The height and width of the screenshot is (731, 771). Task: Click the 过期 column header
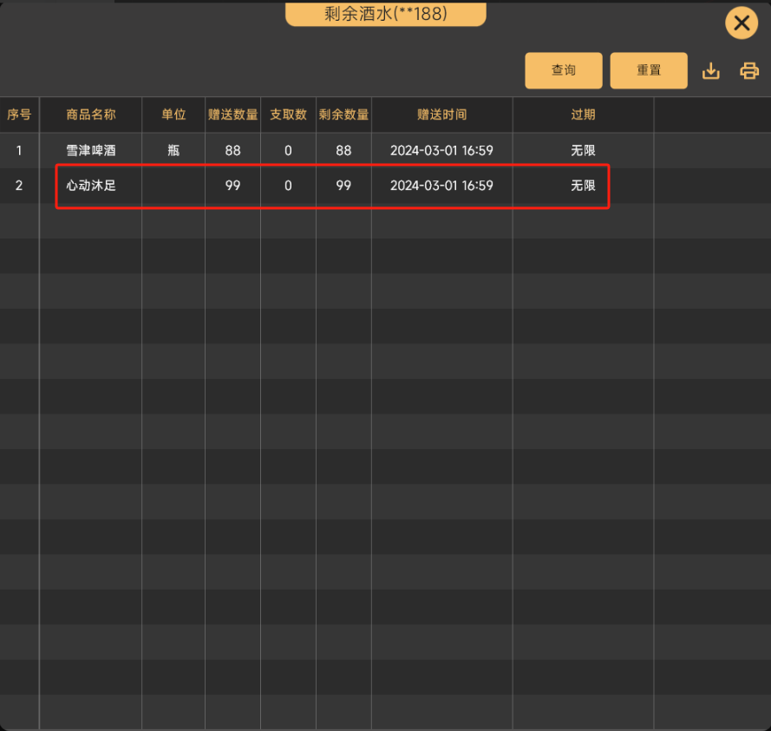[x=583, y=114]
